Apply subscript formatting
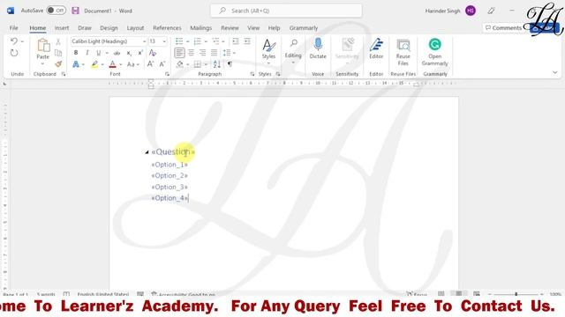The image size is (565, 317). [x=129, y=53]
